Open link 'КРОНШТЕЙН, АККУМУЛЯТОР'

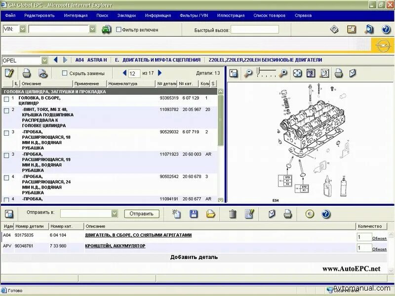click(x=115, y=246)
